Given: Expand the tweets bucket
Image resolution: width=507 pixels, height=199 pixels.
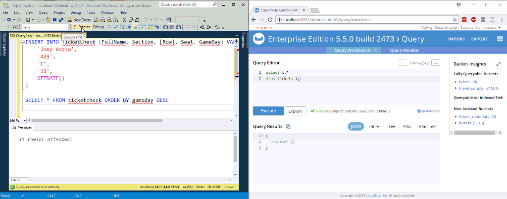Looking at the screenshot, I should (x=456, y=123).
